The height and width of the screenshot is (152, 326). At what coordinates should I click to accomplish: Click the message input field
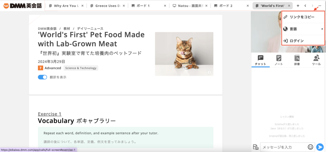283,147
